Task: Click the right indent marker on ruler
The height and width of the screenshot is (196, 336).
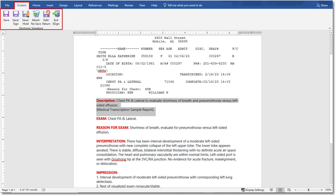Action: coord(238,33)
